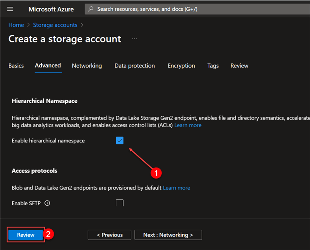The image size is (310, 250).
Task: Open the Networking tab
Action: (87, 66)
